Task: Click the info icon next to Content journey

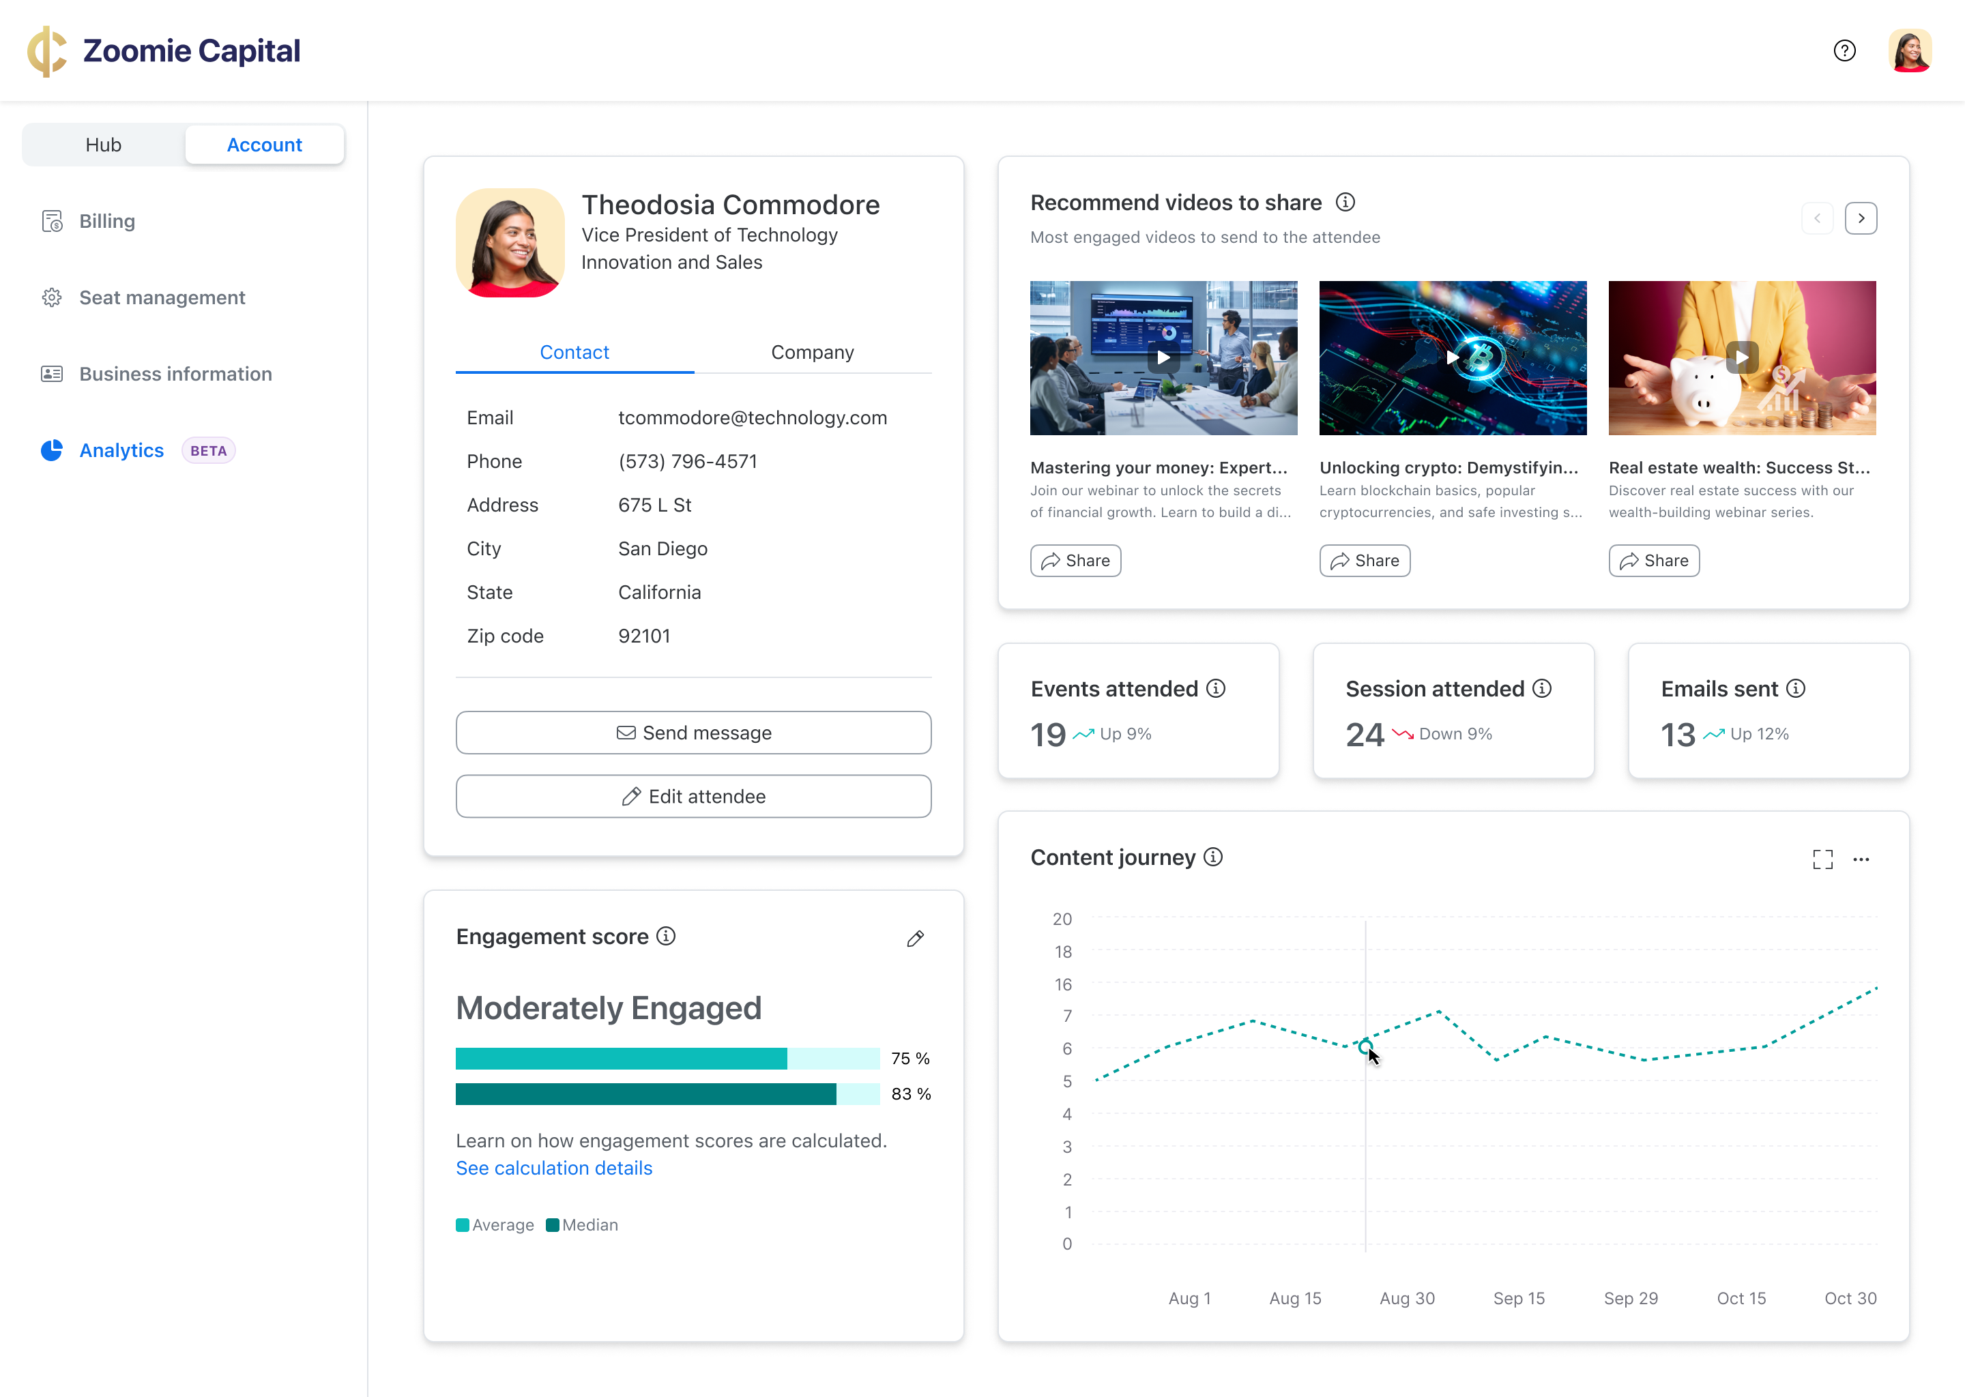Action: click(1213, 857)
